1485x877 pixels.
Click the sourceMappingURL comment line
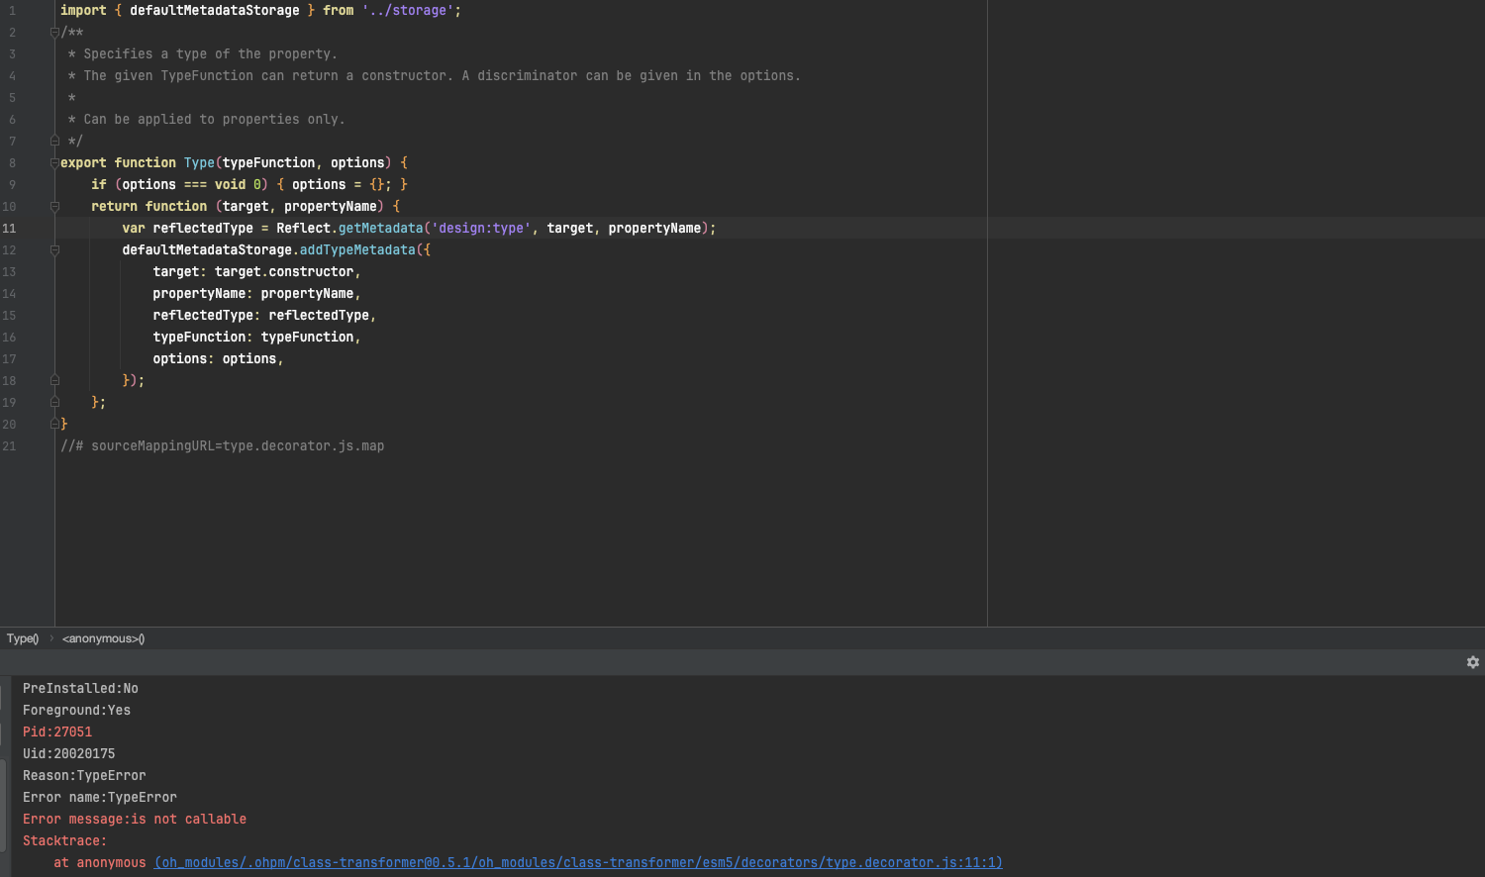(x=222, y=446)
